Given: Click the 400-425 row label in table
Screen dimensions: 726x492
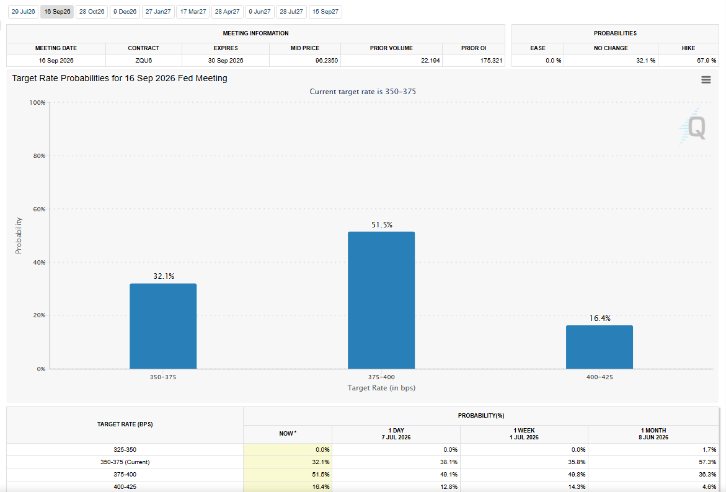Looking at the screenshot, I should [125, 487].
